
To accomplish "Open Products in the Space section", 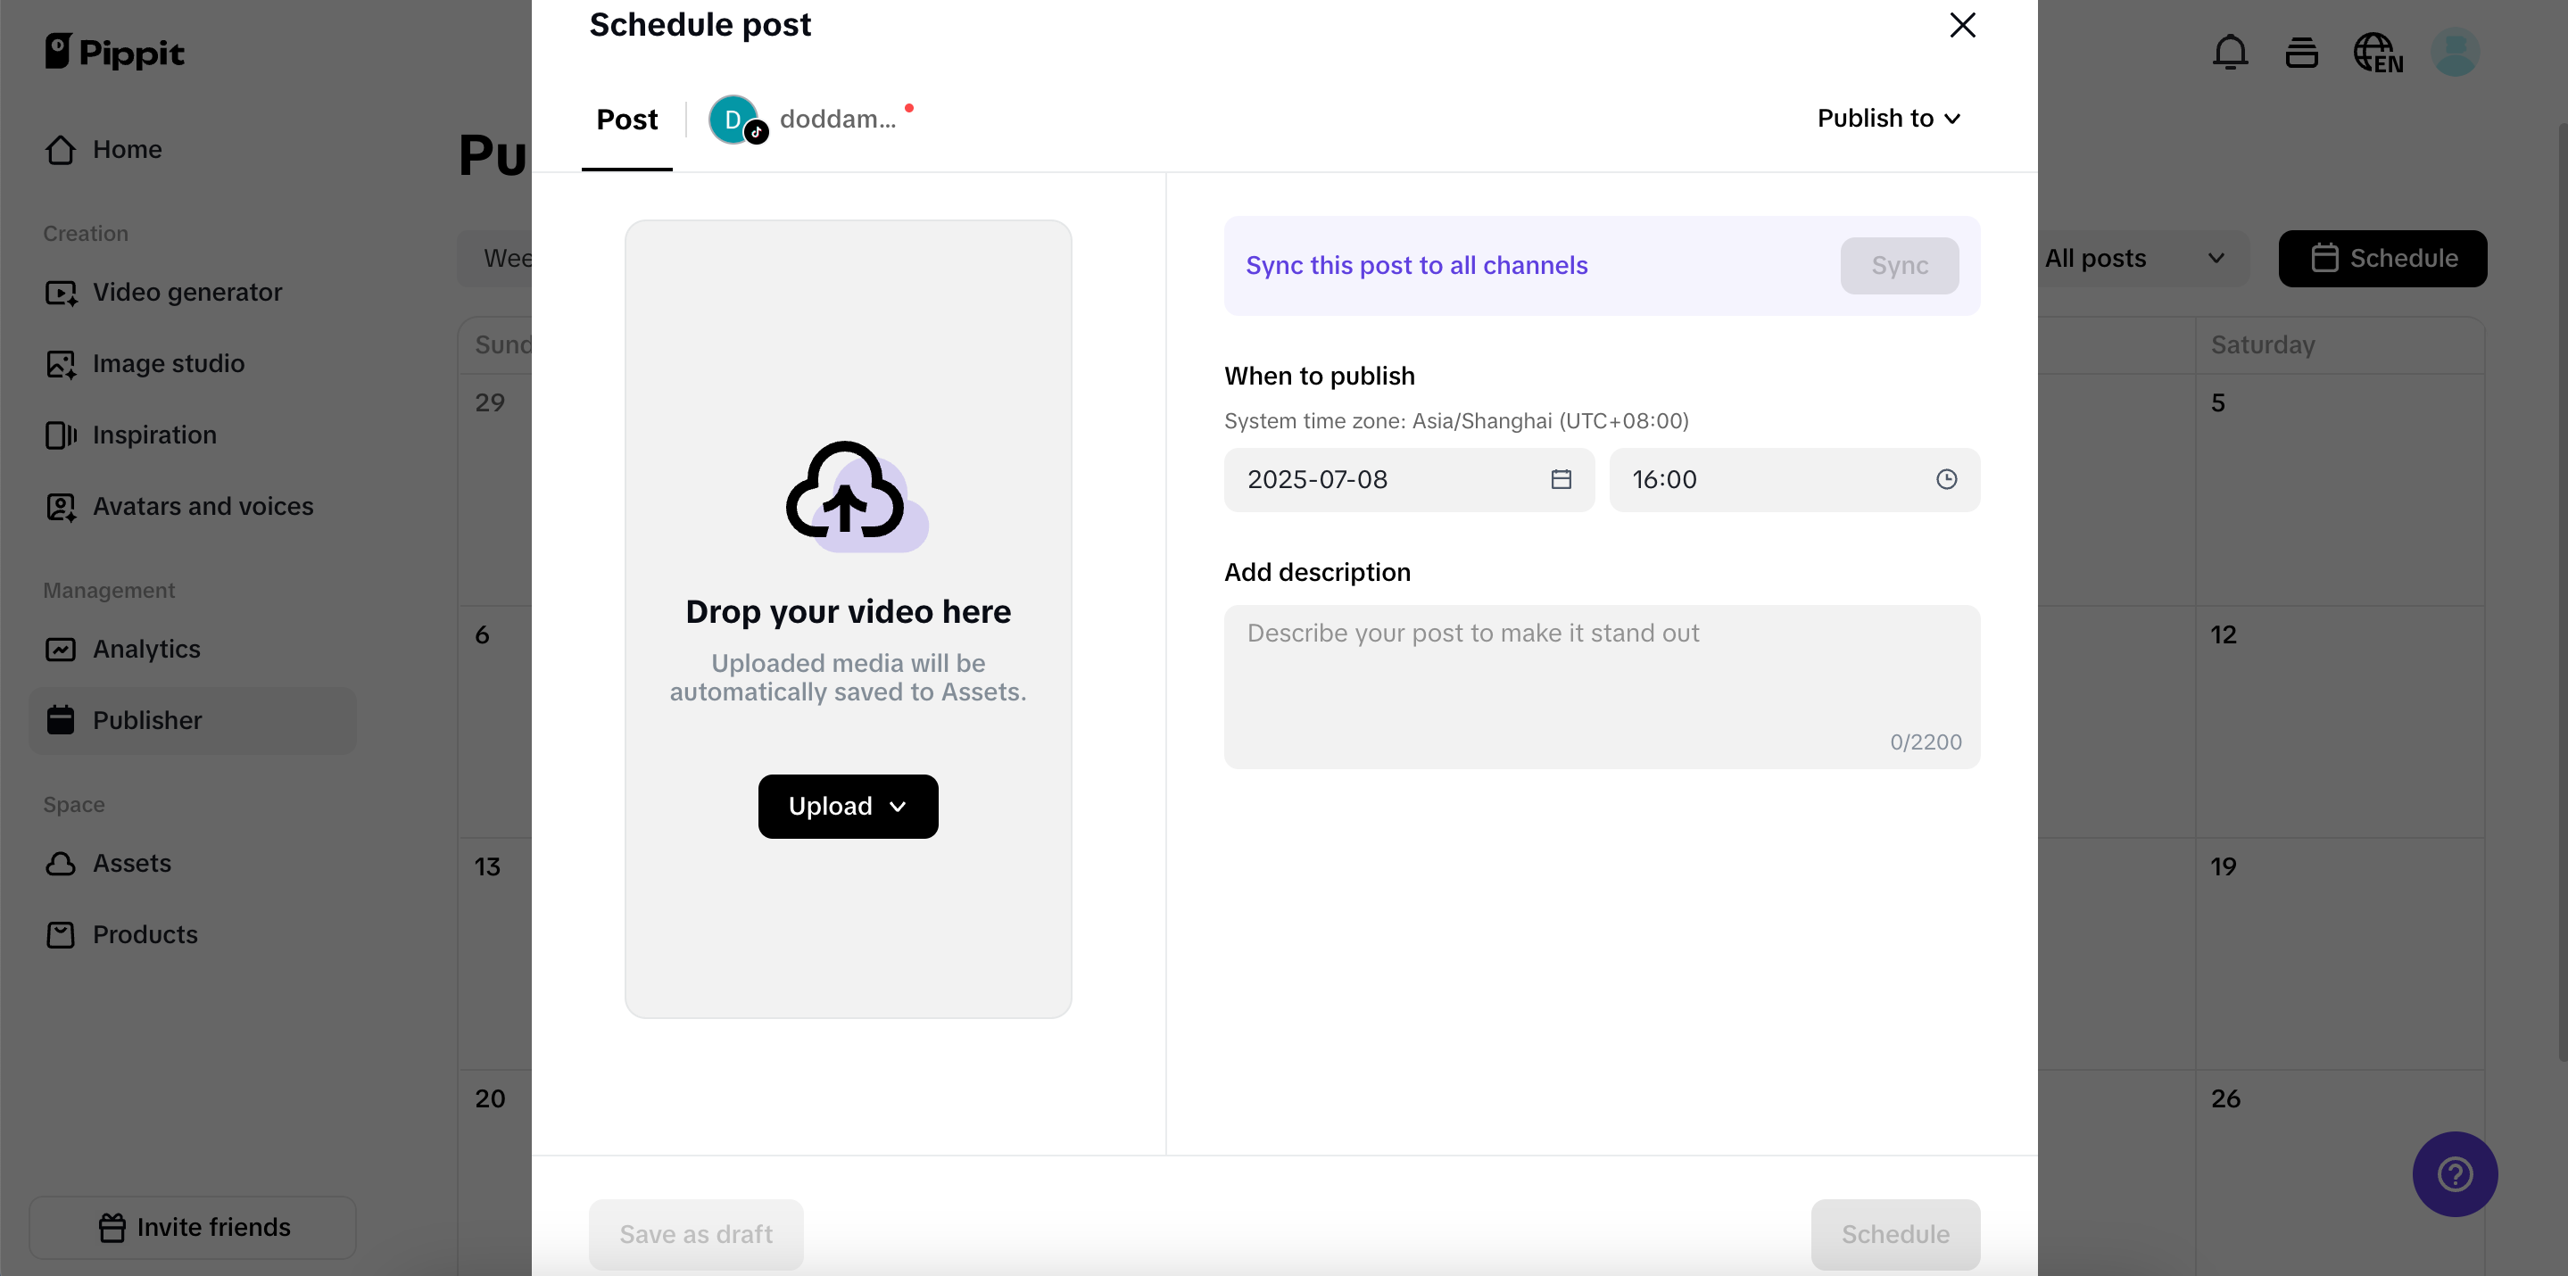I will click(145, 934).
